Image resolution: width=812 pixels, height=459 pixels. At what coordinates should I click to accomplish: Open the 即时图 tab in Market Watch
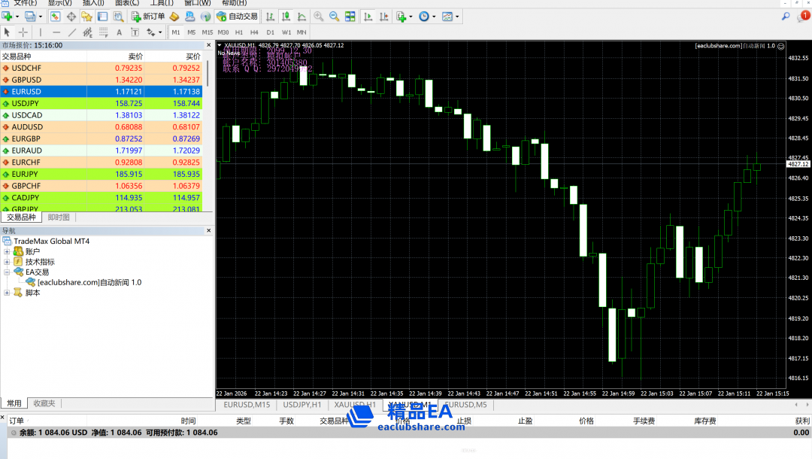coord(59,217)
